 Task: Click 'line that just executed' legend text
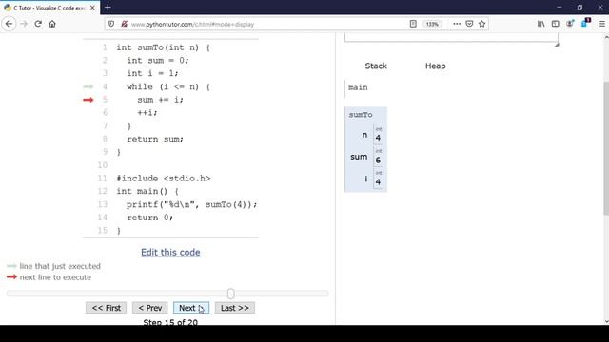(60, 266)
